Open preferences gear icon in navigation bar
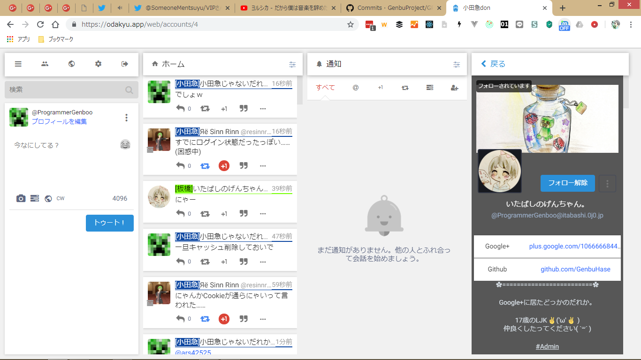The width and height of the screenshot is (641, 360). (98, 64)
